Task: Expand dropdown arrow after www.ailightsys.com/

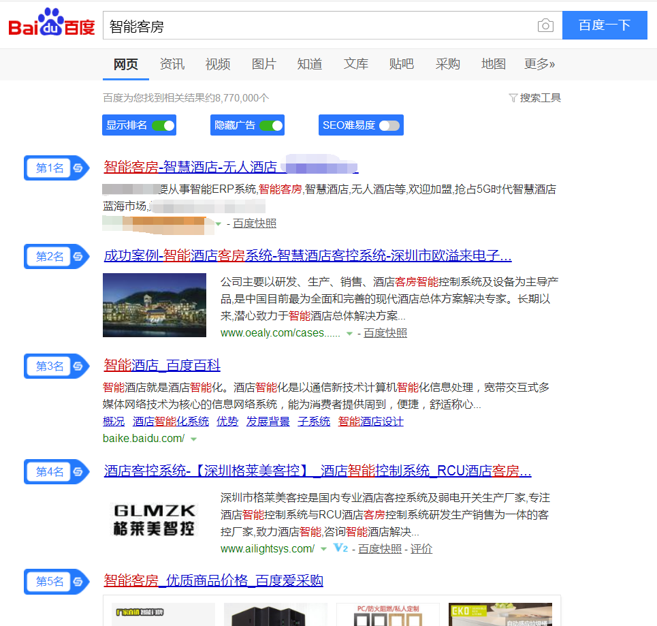Action: (323, 549)
